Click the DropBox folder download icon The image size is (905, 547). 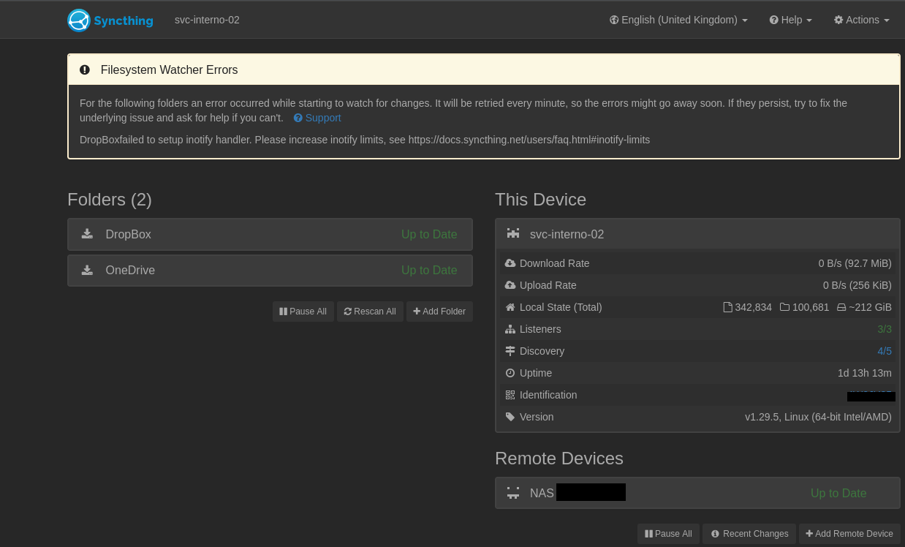coord(87,234)
